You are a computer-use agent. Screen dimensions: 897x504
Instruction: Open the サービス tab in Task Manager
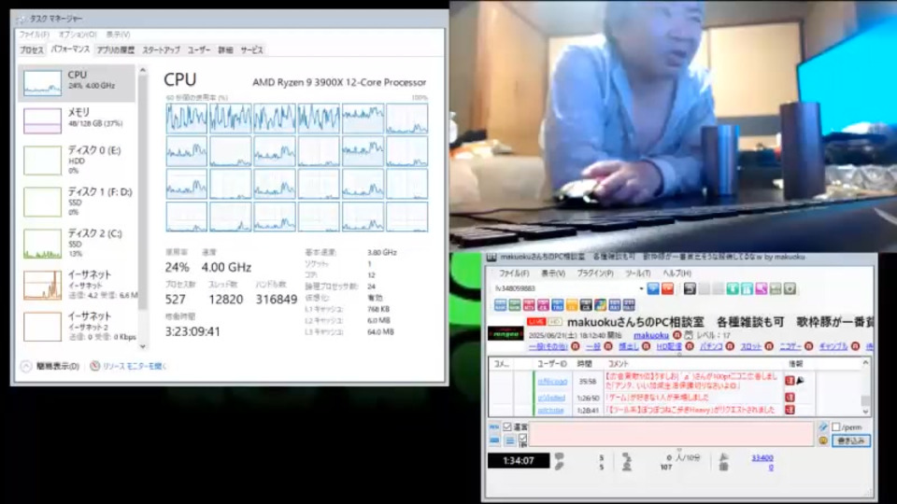point(251,50)
